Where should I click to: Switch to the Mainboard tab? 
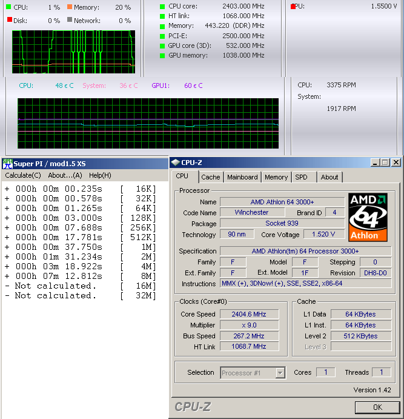pos(242,177)
